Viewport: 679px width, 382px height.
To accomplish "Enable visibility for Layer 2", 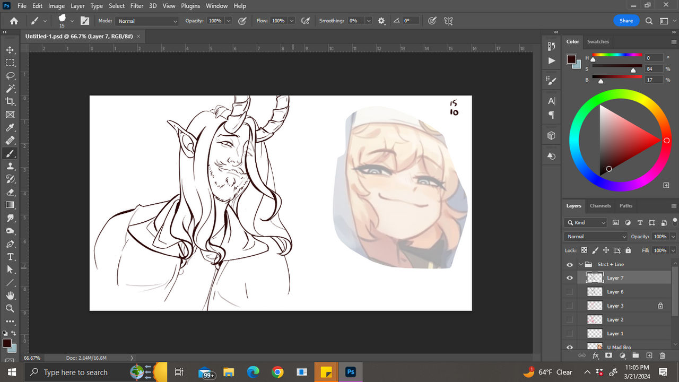I will point(569,319).
